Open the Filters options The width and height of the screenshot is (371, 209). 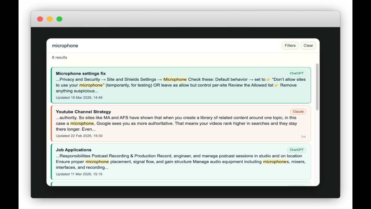(x=290, y=46)
